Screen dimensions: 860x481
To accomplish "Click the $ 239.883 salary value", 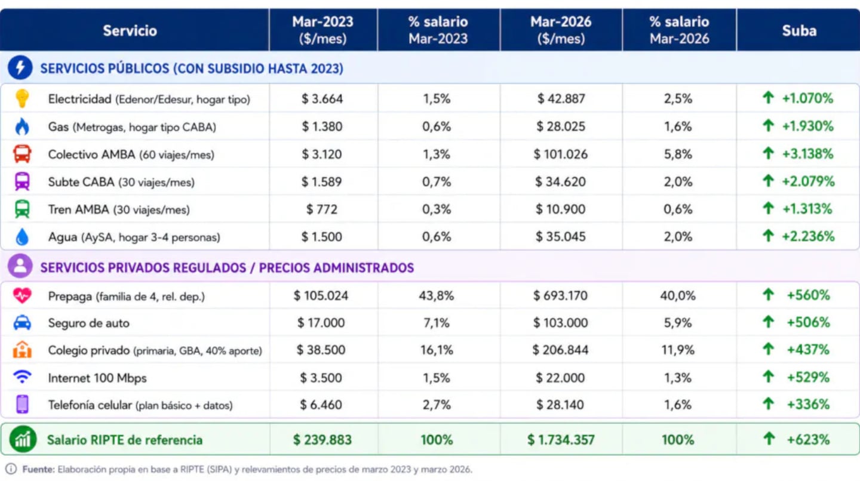I will [322, 440].
